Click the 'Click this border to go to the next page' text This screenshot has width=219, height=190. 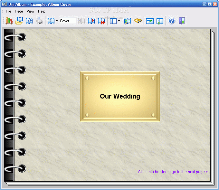(x=173, y=172)
